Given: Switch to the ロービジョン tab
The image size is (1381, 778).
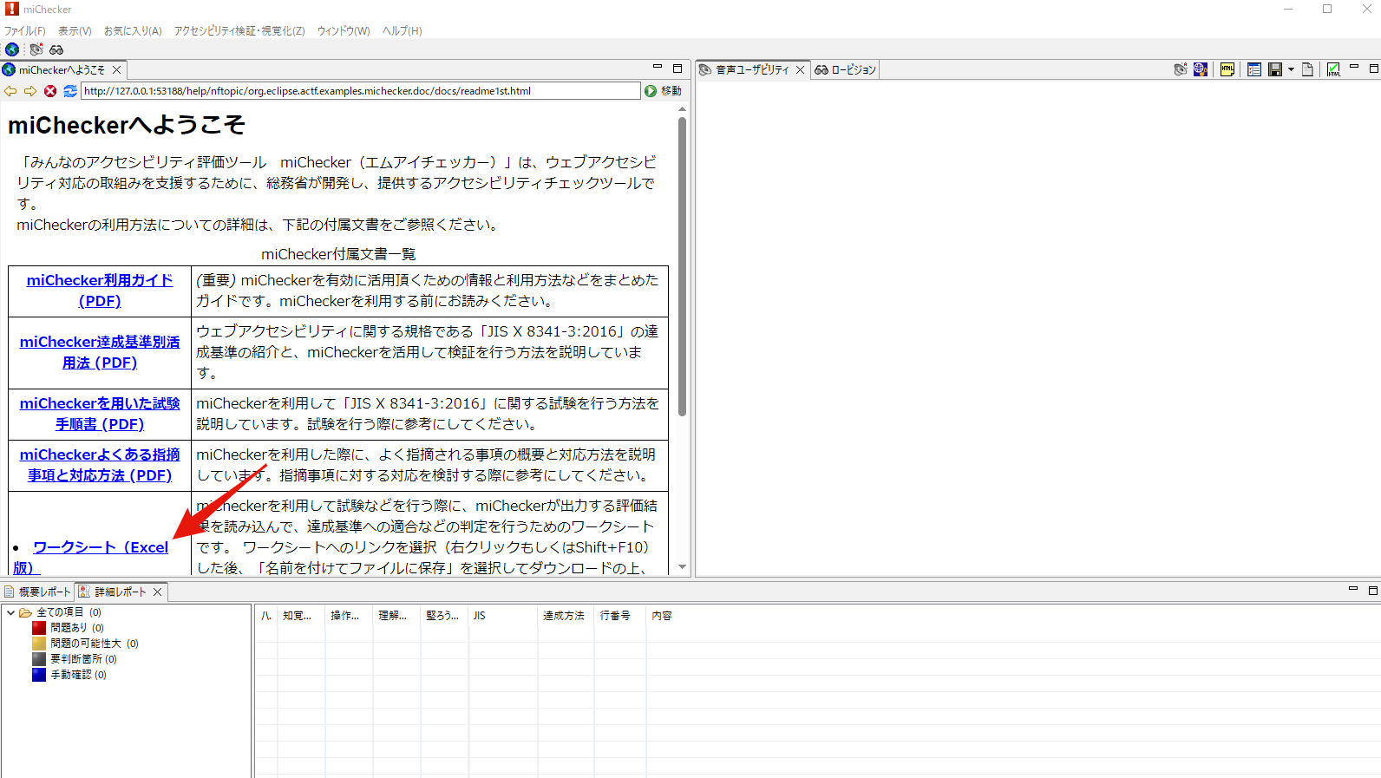Looking at the screenshot, I should [x=846, y=70].
